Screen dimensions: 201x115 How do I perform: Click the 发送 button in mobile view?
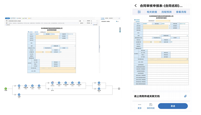(x=173, y=106)
